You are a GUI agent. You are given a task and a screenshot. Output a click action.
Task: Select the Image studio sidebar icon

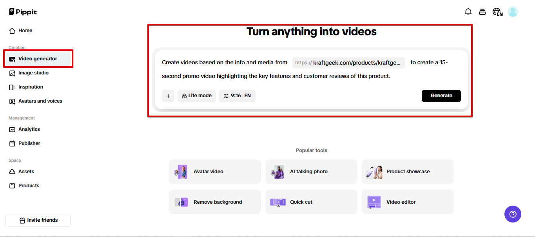coord(33,72)
